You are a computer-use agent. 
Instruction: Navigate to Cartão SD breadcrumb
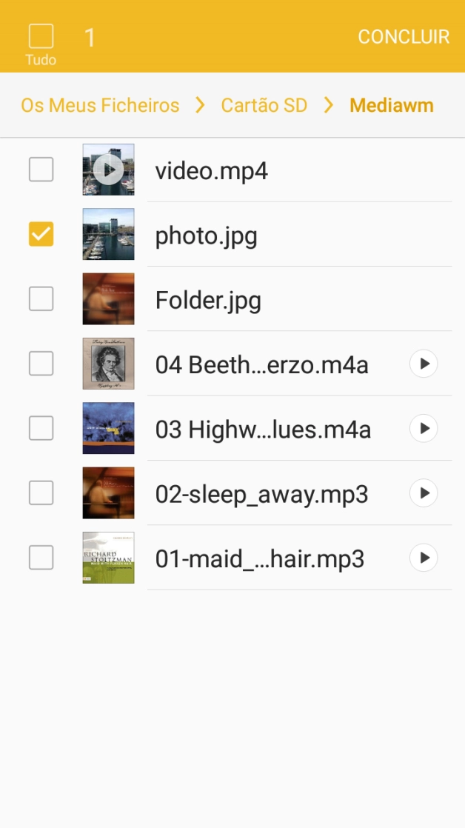pyautogui.click(x=264, y=105)
